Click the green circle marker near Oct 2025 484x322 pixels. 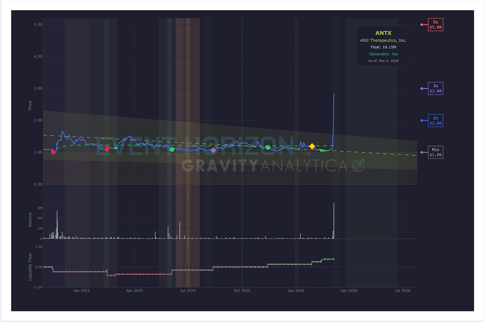pos(268,148)
